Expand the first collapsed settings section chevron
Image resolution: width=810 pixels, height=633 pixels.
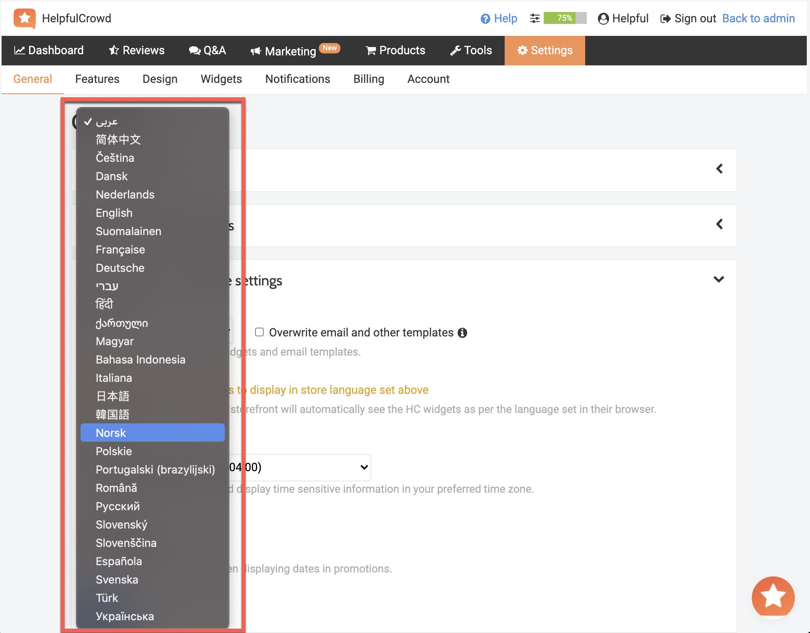coord(719,168)
